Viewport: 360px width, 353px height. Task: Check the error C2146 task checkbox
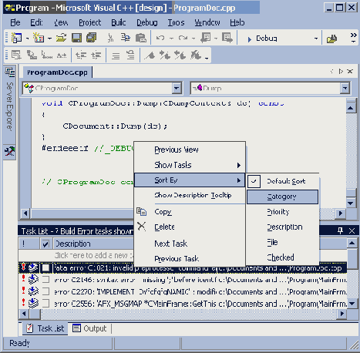point(45,279)
